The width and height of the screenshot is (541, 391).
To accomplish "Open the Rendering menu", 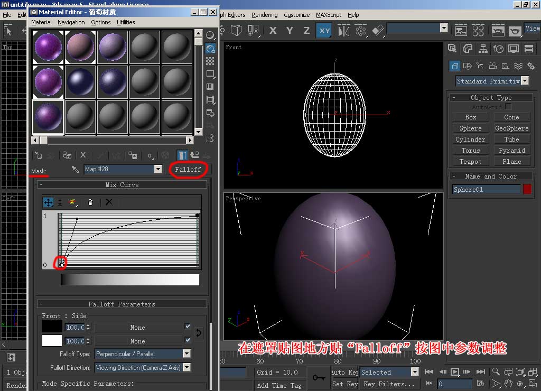I will coord(264,15).
